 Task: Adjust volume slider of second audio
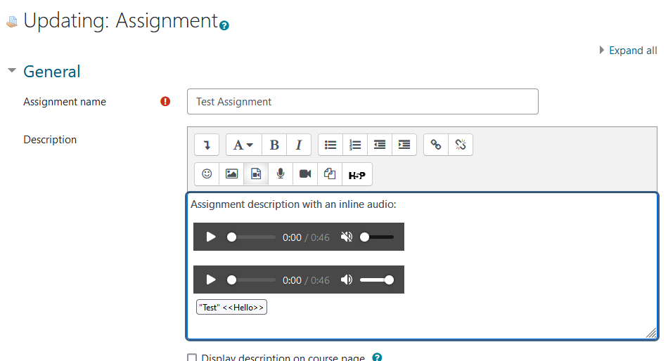[x=377, y=280]
